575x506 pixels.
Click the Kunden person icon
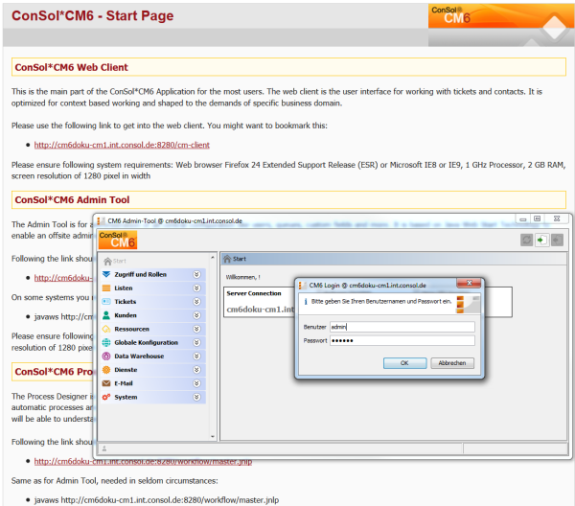(x=106, y=315)
